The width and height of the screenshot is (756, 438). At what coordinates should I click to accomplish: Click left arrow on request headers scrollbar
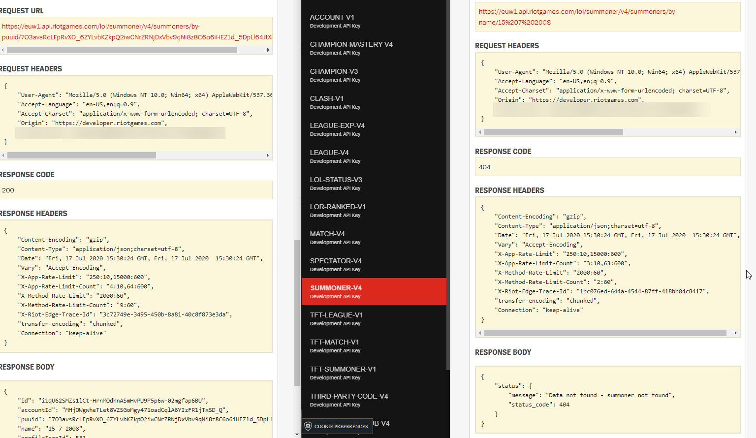4,155
